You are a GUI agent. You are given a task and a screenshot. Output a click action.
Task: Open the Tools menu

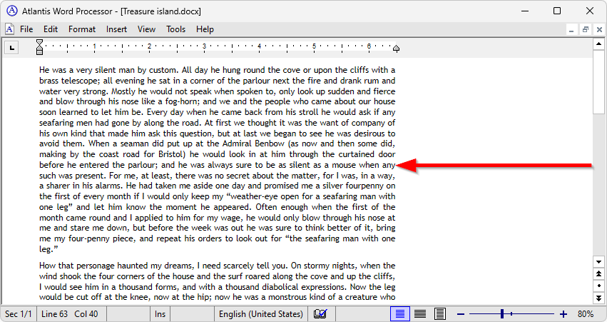175,29
